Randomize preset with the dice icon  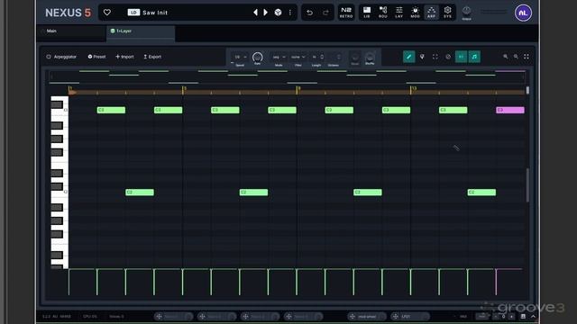coord(279,13)
